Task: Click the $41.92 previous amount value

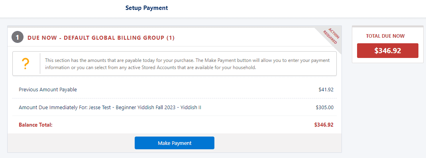Action: pos(326,90)
